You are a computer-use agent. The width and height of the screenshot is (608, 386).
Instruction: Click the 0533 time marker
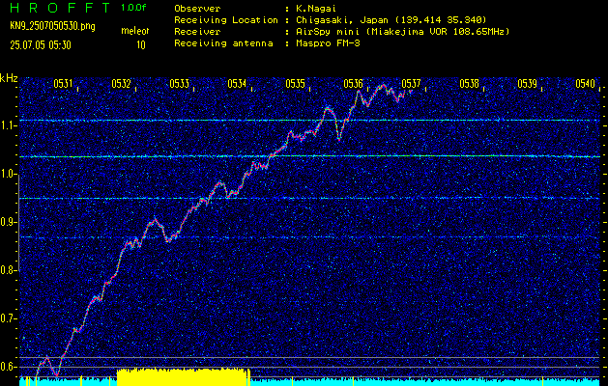pos(179,84)
